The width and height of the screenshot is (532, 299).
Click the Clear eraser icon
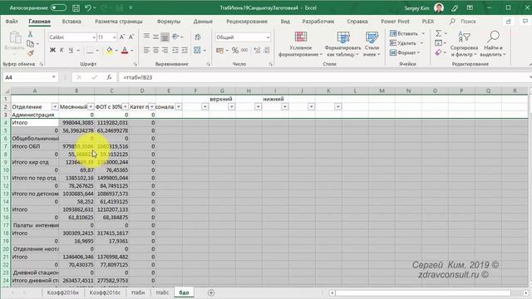(438, 52)
